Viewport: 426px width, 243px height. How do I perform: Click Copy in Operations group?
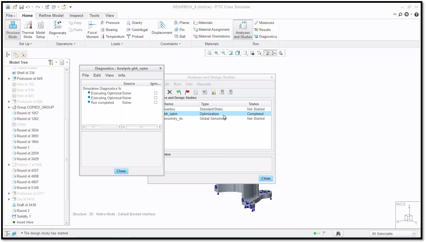[x=75, y=23]
